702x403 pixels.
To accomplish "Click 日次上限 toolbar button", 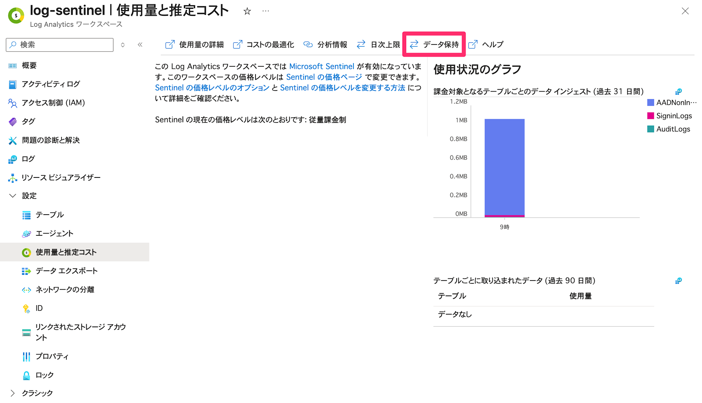I will click(x=378, y=45).
